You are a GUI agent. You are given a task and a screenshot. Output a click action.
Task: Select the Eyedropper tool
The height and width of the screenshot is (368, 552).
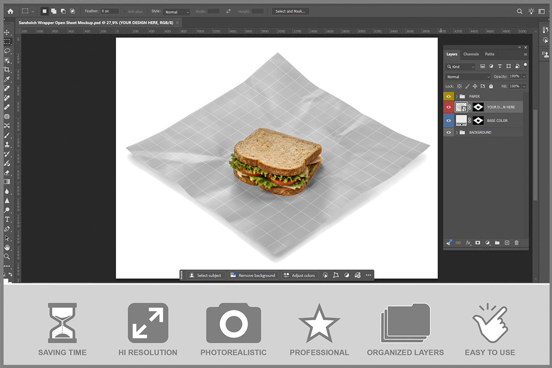(7, 79)
